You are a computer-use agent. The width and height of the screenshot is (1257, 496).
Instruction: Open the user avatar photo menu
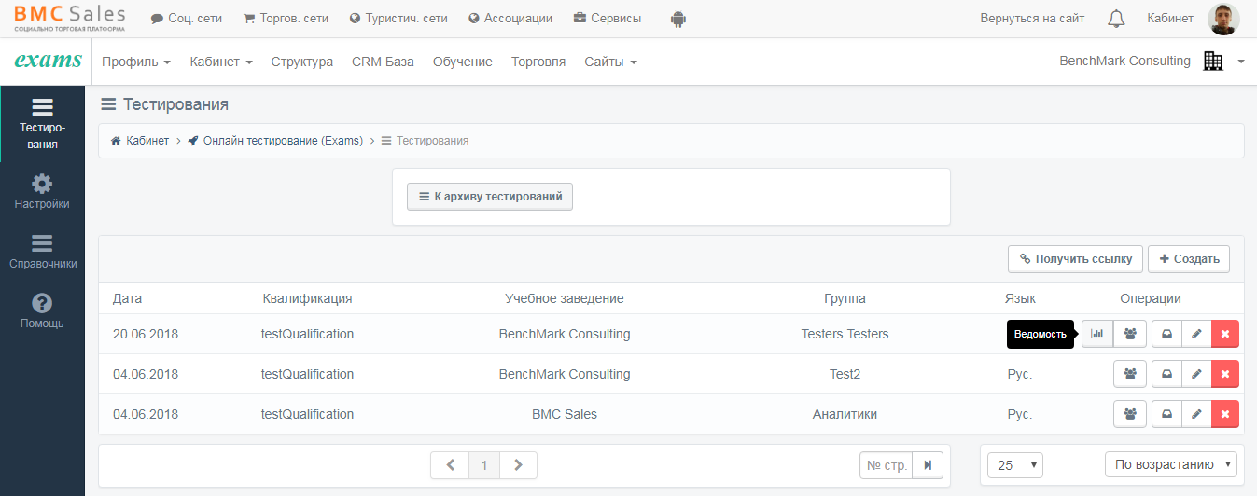point(1223,19)
